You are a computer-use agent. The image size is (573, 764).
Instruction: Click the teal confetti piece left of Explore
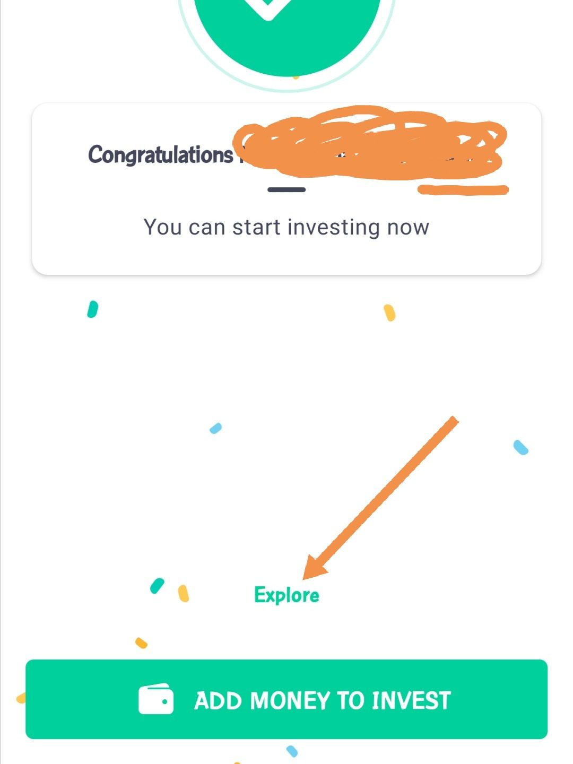[x=157, y=586]
